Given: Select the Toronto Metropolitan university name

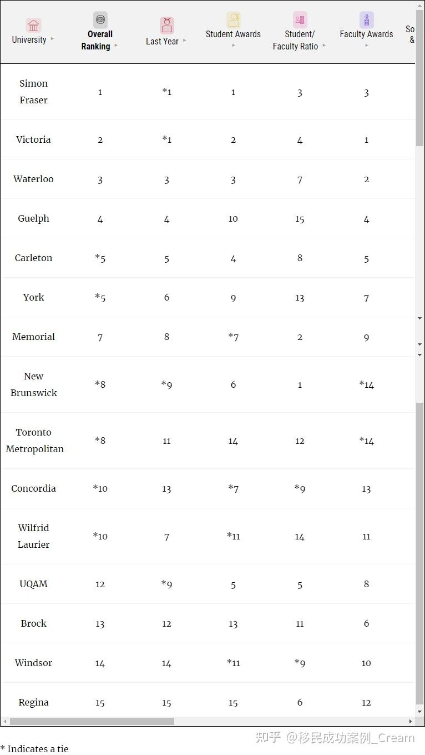Looking at the screenshot, I should tap(34, 440).
